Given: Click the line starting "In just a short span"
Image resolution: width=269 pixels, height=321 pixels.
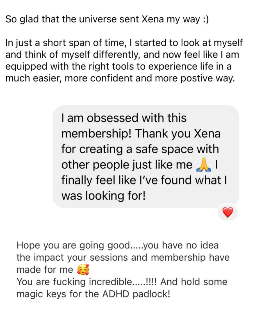Looking at the screenshot, I should click(x=124, y=43).
